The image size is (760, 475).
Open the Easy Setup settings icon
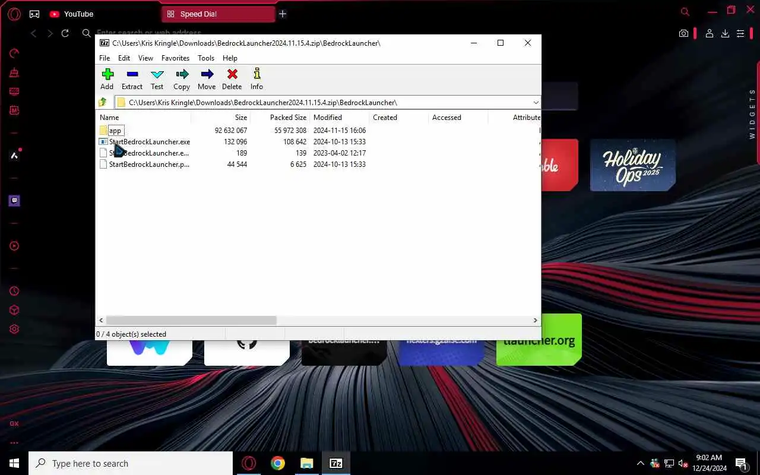(x=740, y=34)
